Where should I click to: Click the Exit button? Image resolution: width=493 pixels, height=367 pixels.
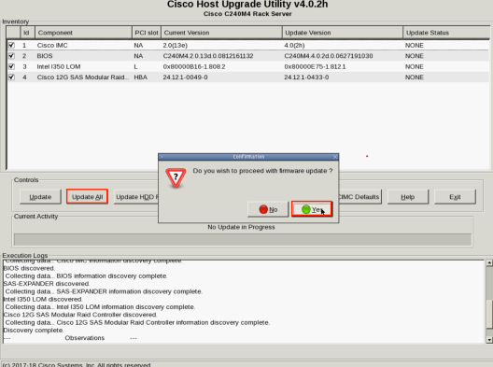click(x=455, y=197)
